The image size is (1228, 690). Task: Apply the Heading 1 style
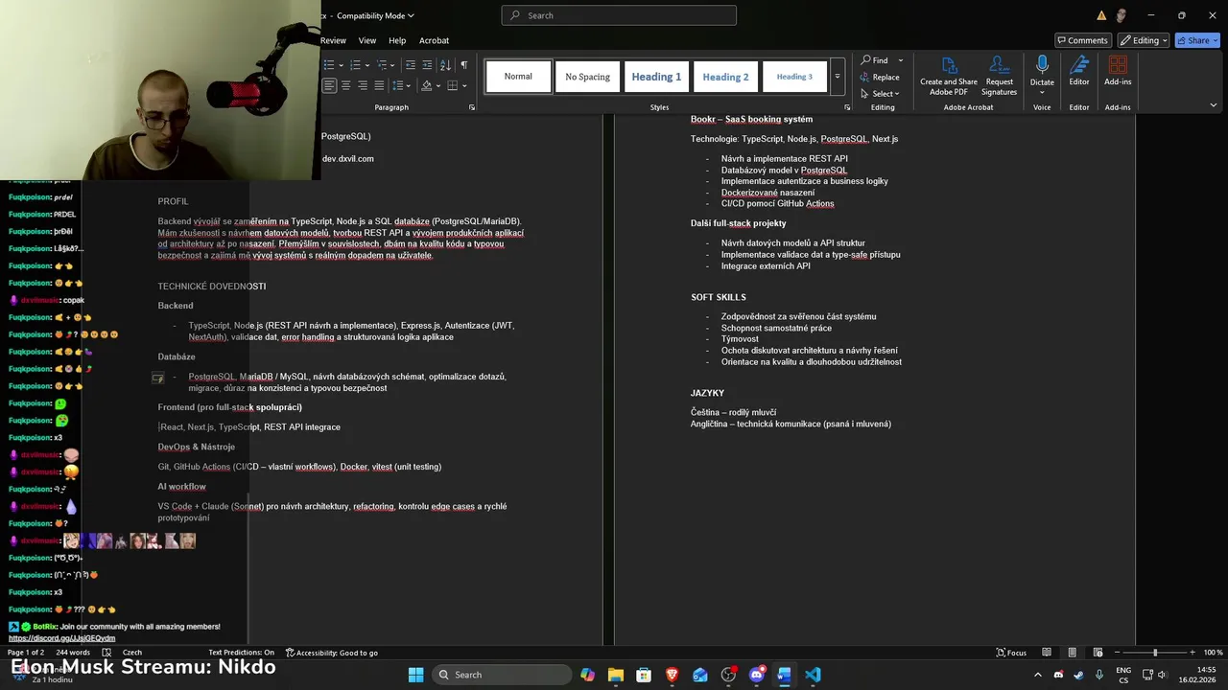[x=656, y=77]
